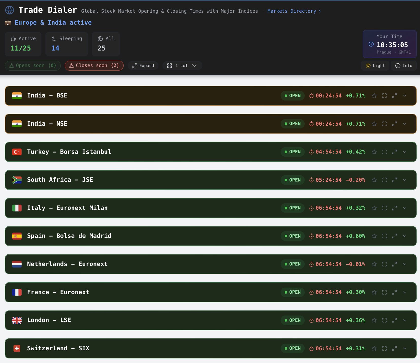Select the Sleeping markets tab

67,44
